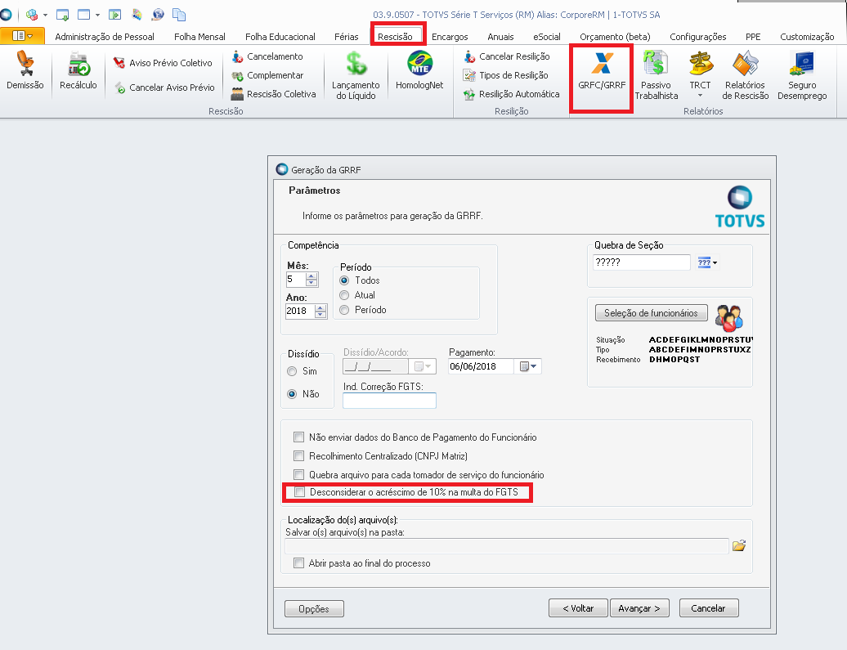The width and height of the screenshot is (847, 650).
Task: Click the globe icon in quick toolbar
Action: pyautogui.click(x=158, y=15)
